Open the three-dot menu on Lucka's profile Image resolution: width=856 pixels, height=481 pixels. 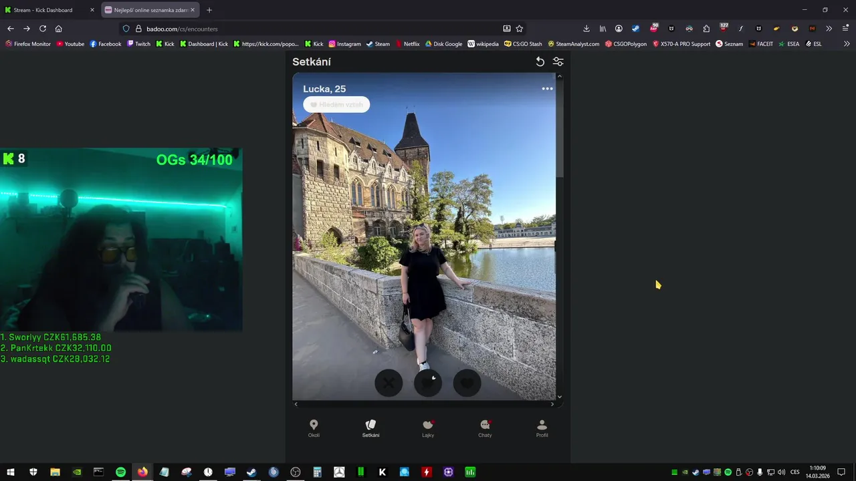click(547, 89)
